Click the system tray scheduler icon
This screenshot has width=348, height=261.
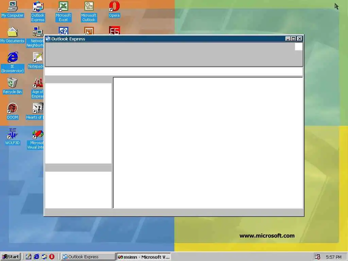[x=317, y=257]
